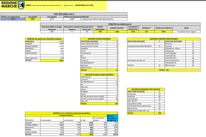This screenshot has width=206, height=137.
Task: Click the TOTALE RICOVERATI value 798
Action: tap(100, 32)
